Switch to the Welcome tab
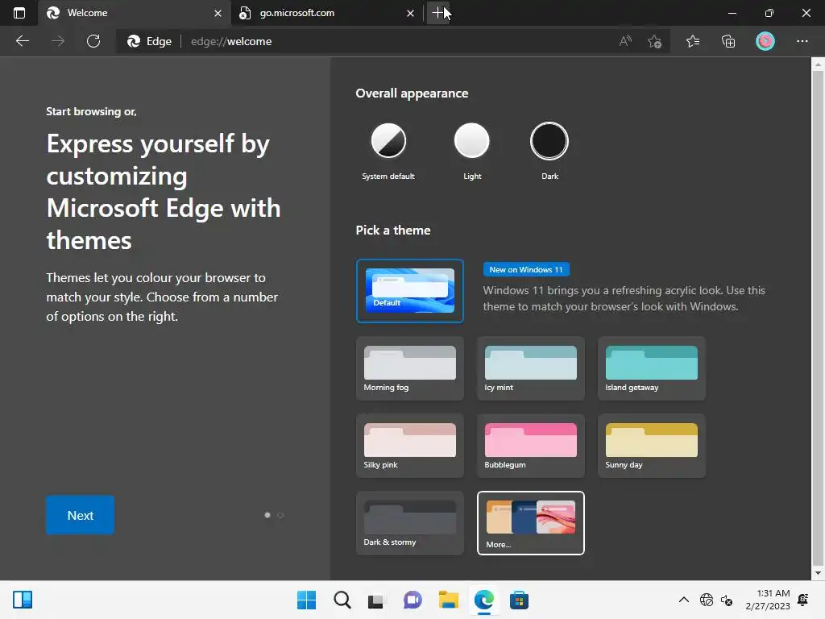The image size is (825, 619). point(135,13)
